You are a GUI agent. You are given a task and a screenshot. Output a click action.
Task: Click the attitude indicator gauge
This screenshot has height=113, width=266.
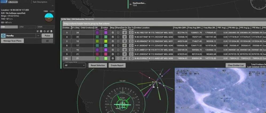point(49,17)
